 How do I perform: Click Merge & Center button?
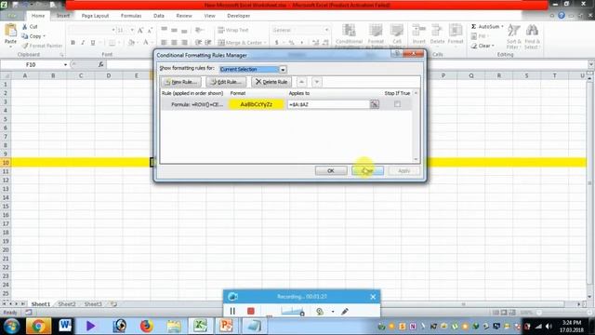pyautogui.click(x=242, y=43)
